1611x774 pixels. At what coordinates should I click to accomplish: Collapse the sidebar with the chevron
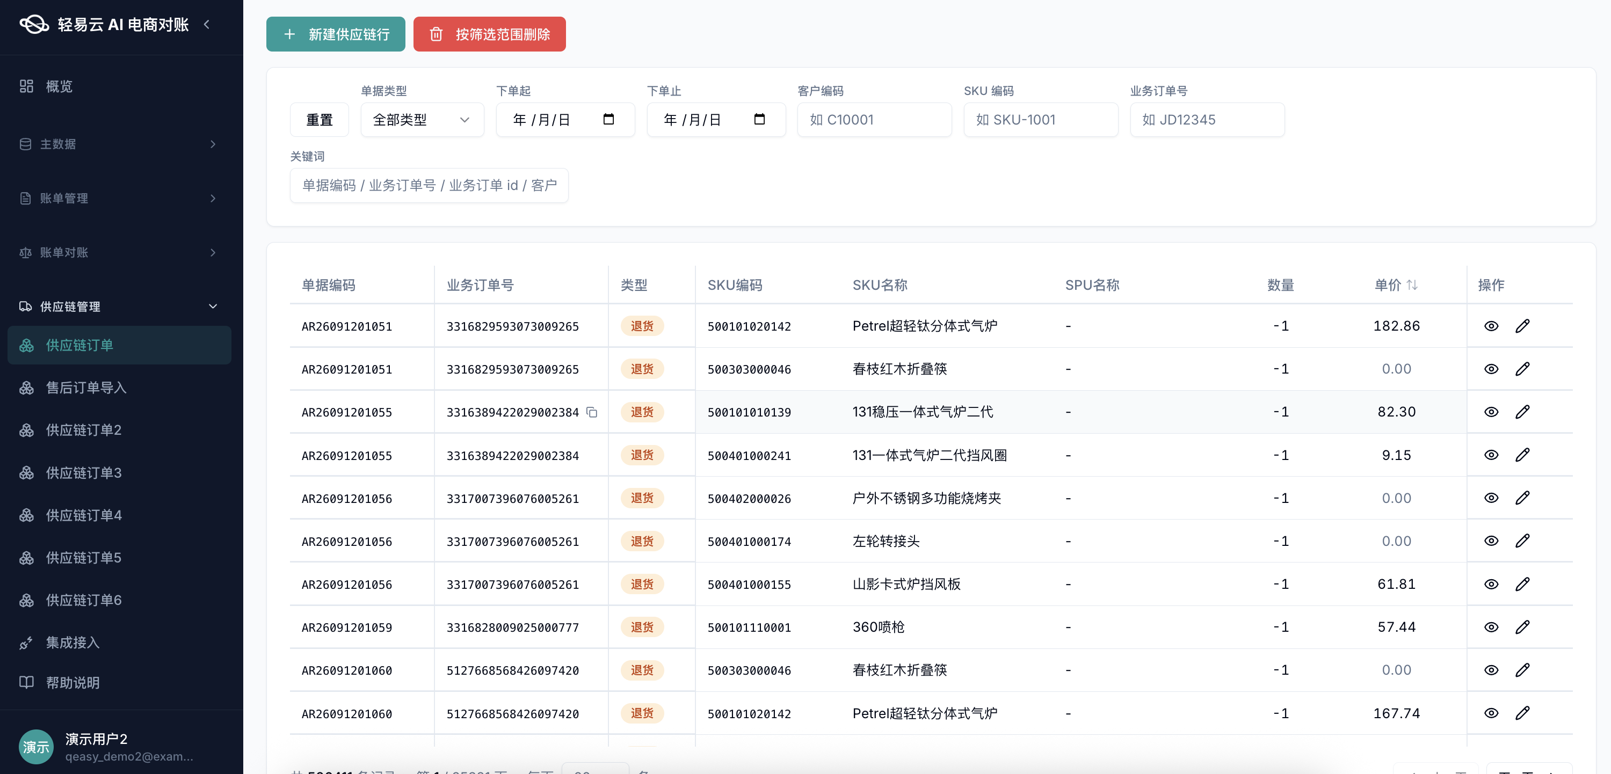207,24
